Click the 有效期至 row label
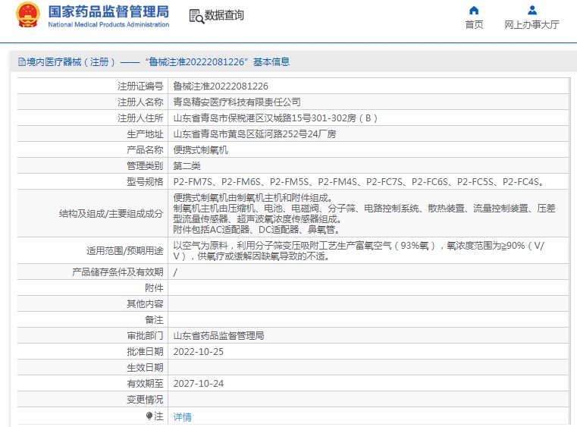The height and width of the screenshot is (427, 577). coord(145,383)
